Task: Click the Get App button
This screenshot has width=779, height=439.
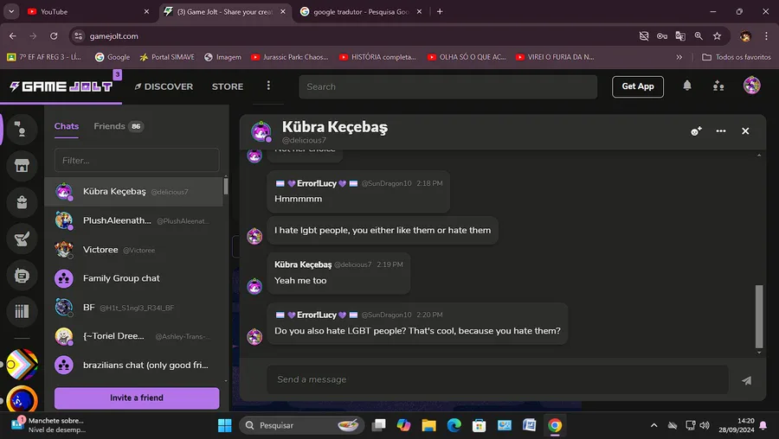Action: [x=637, y=86]
